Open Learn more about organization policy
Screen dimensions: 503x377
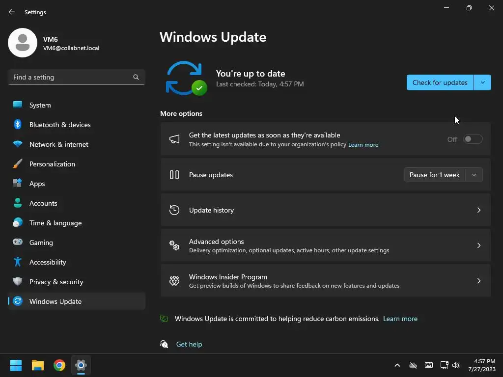click(x=363, y=145)
